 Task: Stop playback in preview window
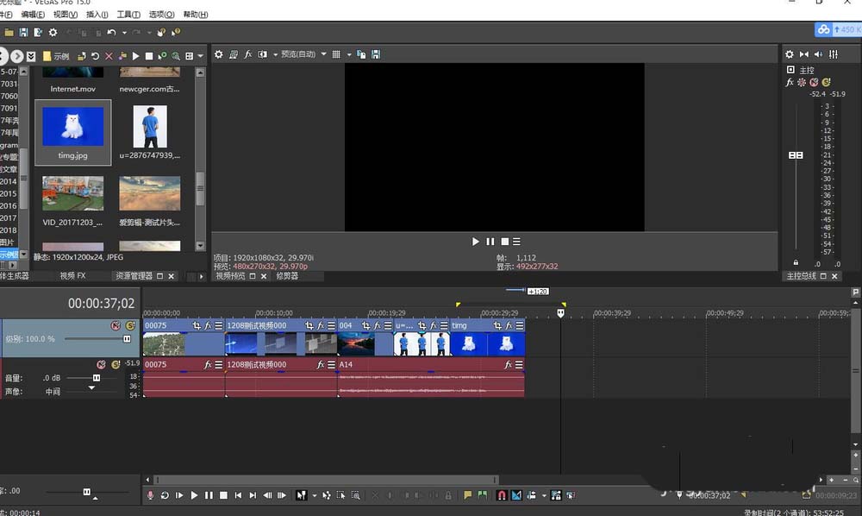click(504, 242)
